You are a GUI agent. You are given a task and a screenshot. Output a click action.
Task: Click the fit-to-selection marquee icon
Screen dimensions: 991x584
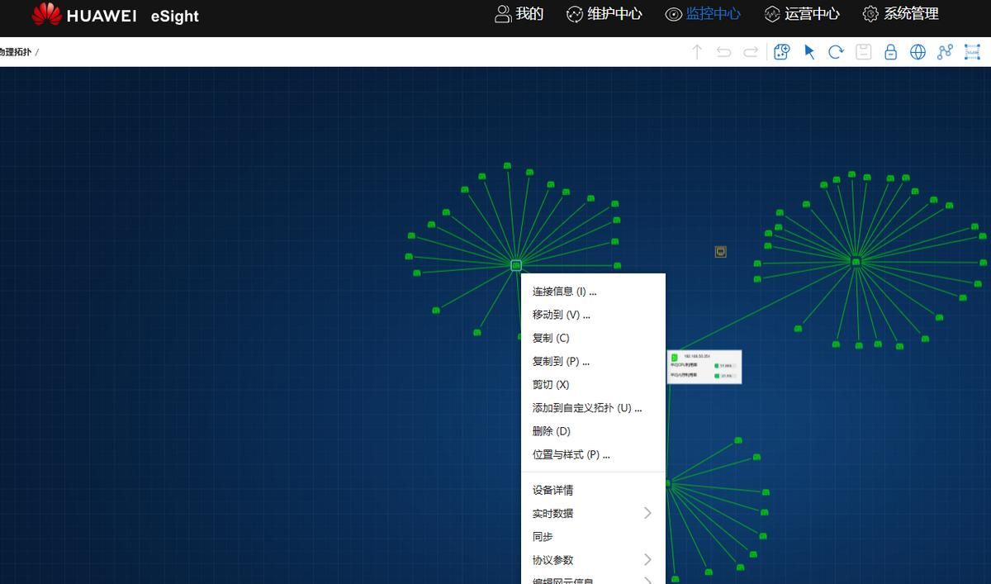(x=972, y=51)
